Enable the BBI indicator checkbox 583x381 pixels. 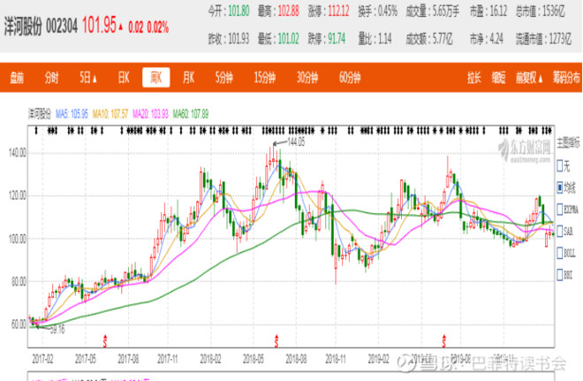pos(560,275)
